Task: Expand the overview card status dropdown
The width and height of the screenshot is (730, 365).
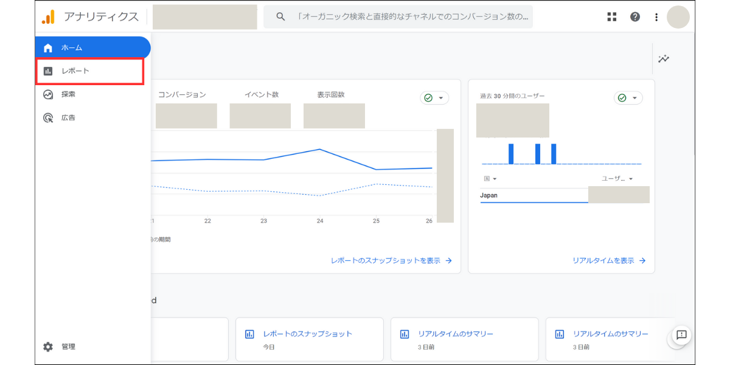Action: [434, 98]
